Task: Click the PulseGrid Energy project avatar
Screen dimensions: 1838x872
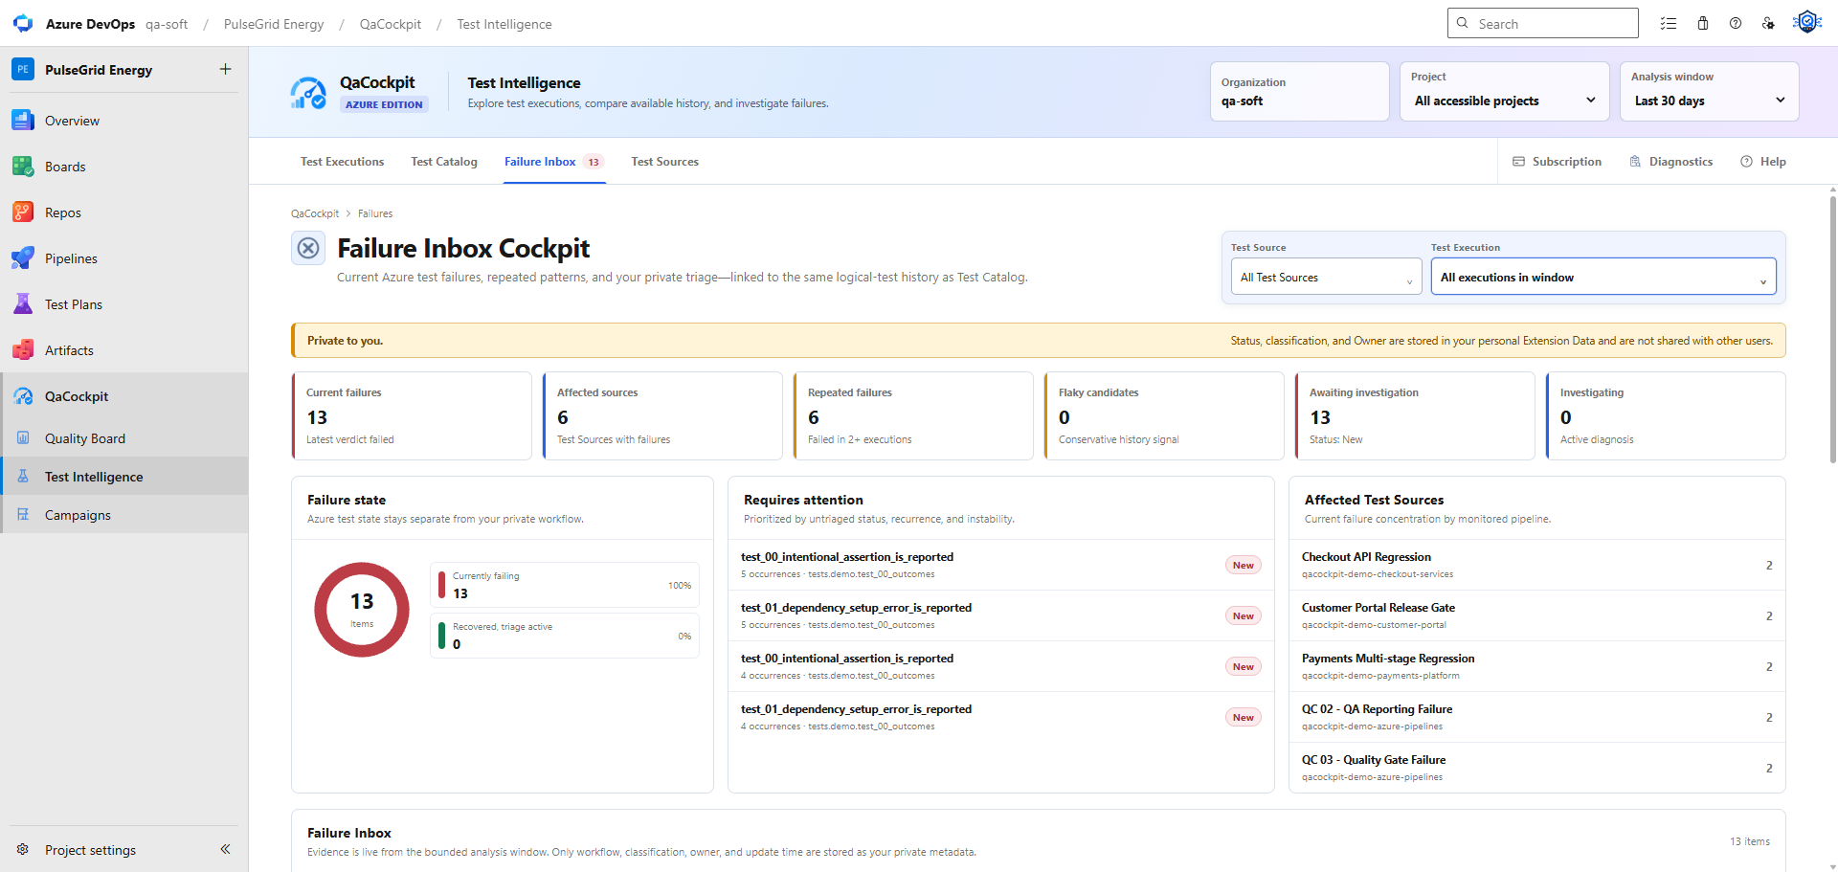Action: pyautogui.click(x=23, y=69)
